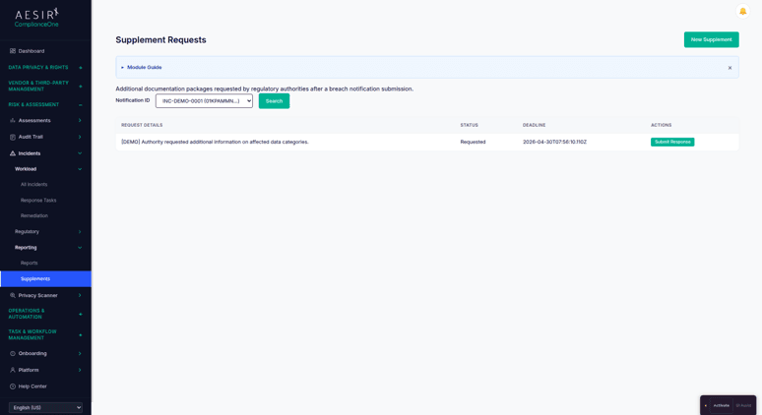Image resolution: width=762 pixels, height=415 pixels.
Task: Click Submit Response for the DEMO request
Action: (x=672, y=142)
